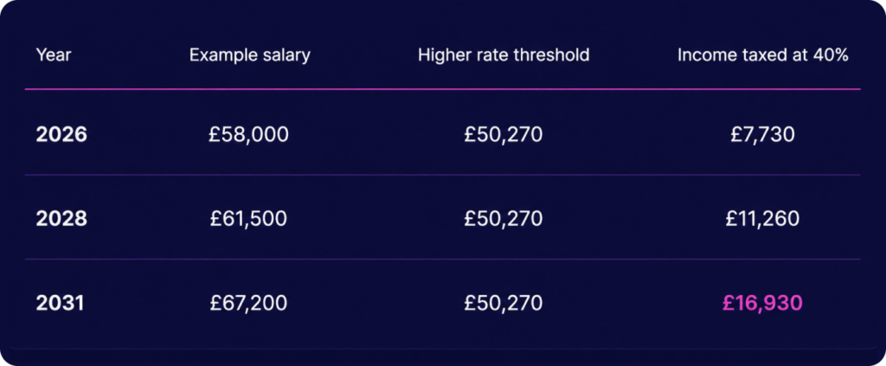Select the £58,000 salary value
Screen dimensions: 886x366
pos(248,134)
